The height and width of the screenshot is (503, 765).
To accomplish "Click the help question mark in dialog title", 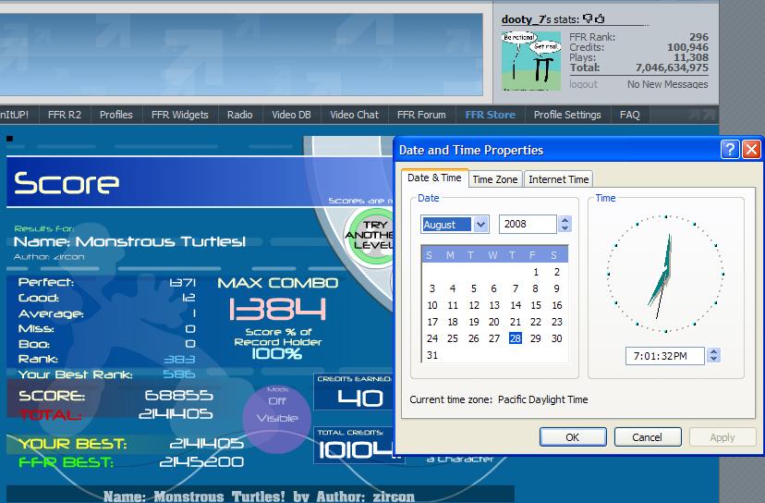I will click(730, 150).
